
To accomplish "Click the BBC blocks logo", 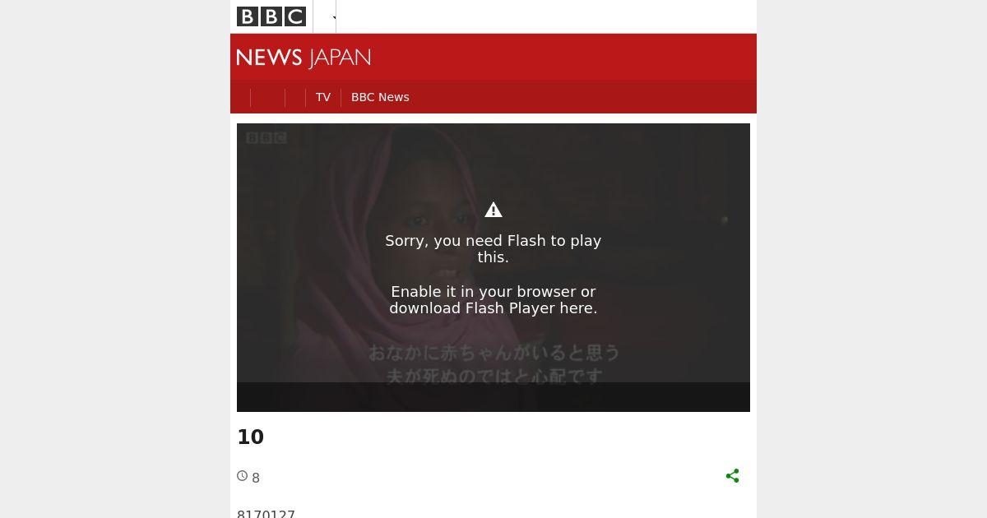I will click(x=271, y=16).
